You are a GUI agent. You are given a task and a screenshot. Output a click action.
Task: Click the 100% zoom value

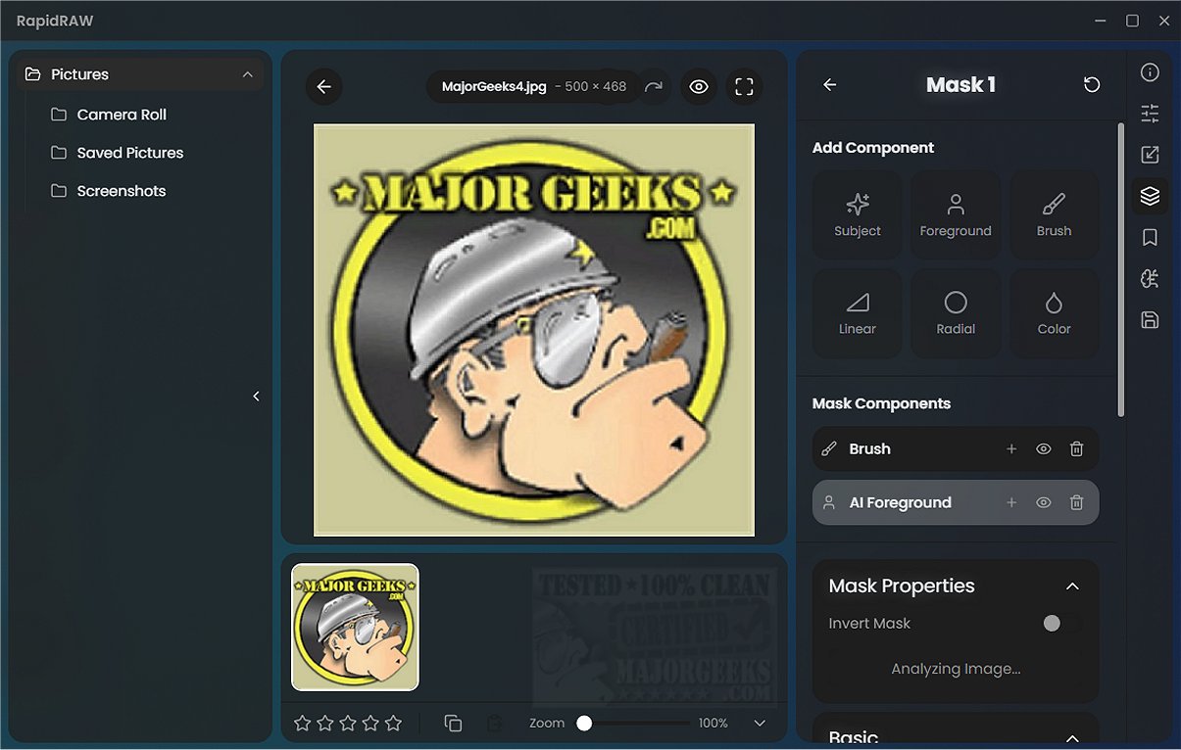pos(714,724)
